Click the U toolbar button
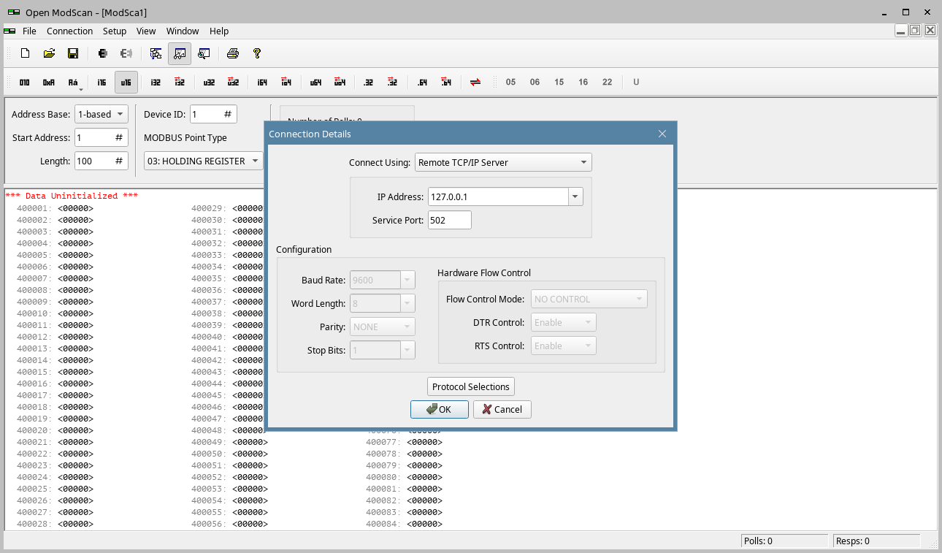The width and height of the screenshot is (942, 553). tap(636, 83)
